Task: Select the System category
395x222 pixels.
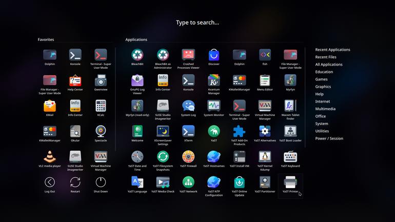Action: click(322, 124)
